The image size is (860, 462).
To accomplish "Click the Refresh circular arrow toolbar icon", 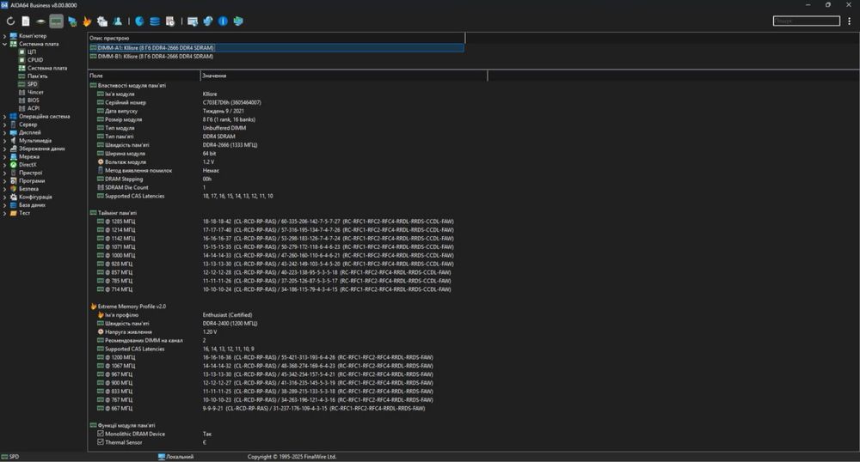I will click(10, 21).
